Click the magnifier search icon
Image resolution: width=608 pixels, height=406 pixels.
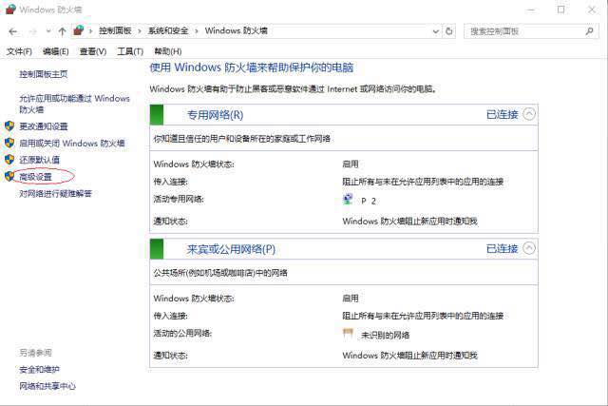(589, 31)
